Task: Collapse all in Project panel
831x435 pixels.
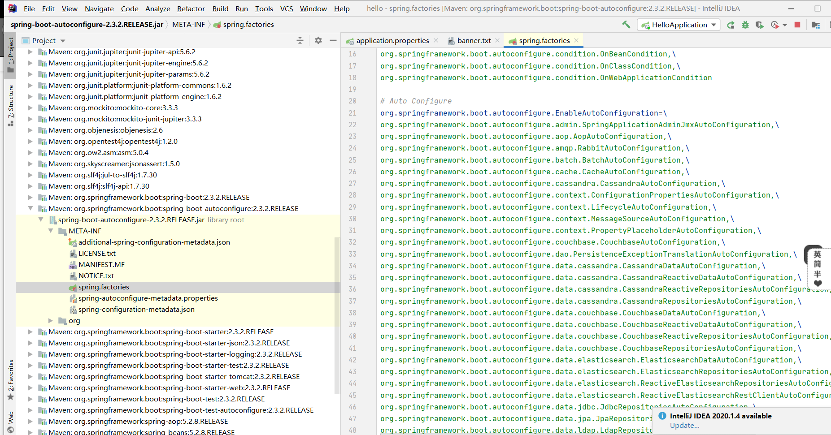Action: [300, 40]
